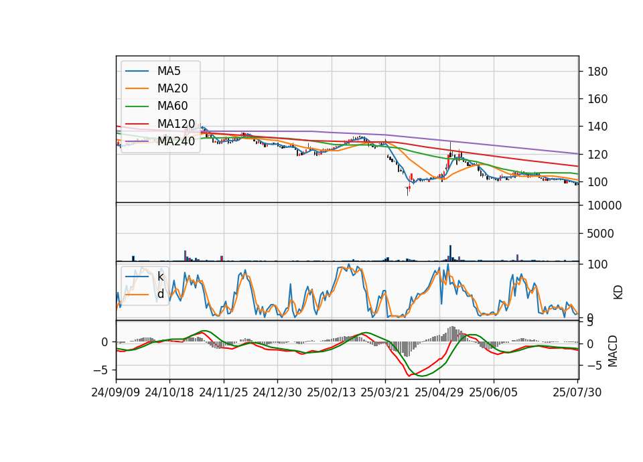Click the 24/12/30 date axis label
The width and height of the screenshot is (643, 462).
277,392
